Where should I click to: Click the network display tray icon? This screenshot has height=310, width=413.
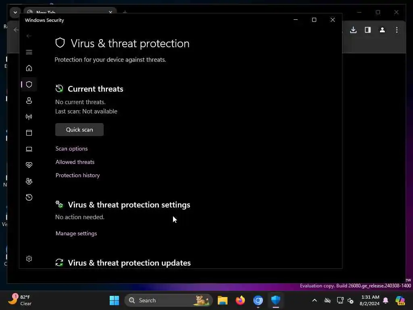(340, 300)
